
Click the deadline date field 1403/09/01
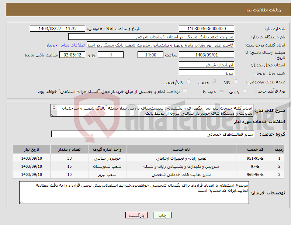[207, 55]
